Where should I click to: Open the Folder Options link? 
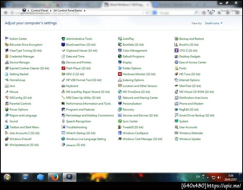click(x=132, y=68)
